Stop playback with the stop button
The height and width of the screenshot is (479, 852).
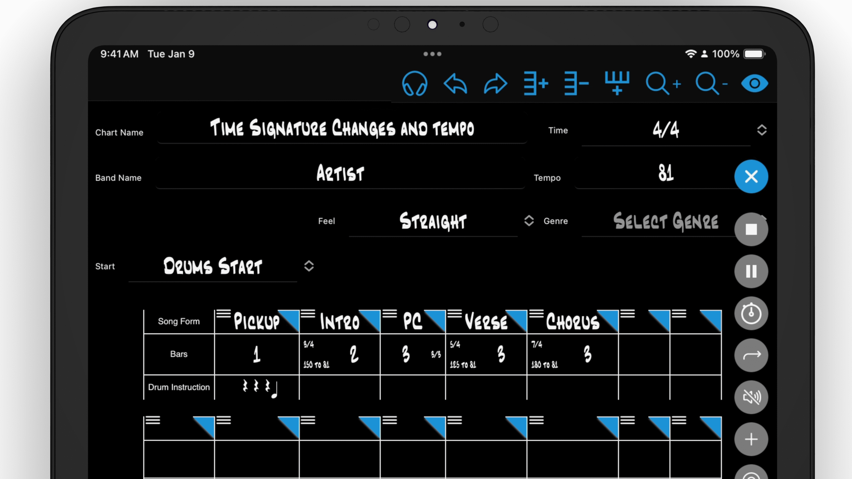point(751,230)
